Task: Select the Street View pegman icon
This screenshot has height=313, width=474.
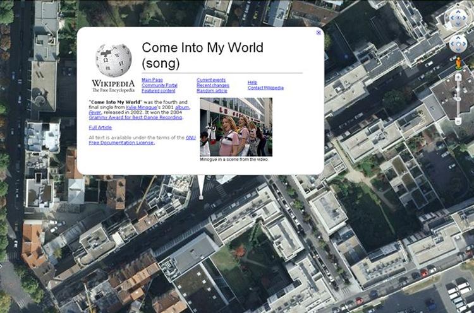Action: 458,63
